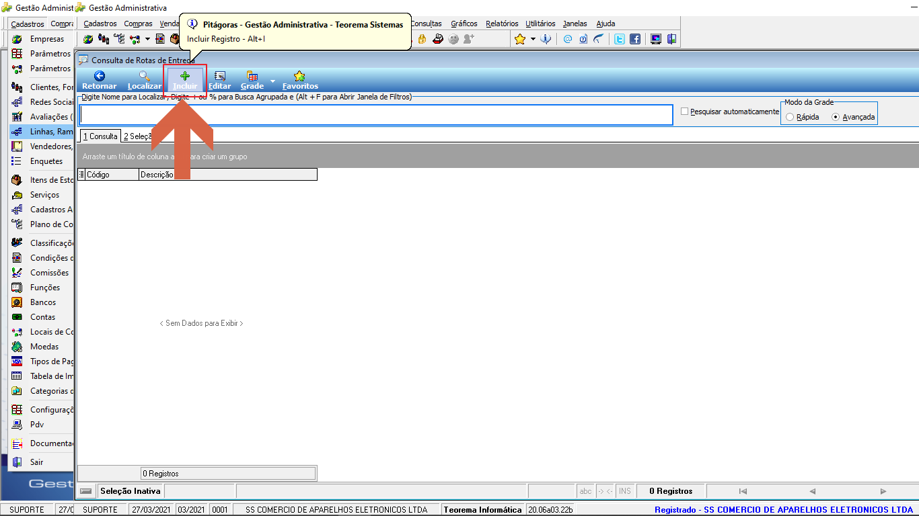The image size is (919, 516).
Task: Click the help document toolbar icon
Action: 583,39
